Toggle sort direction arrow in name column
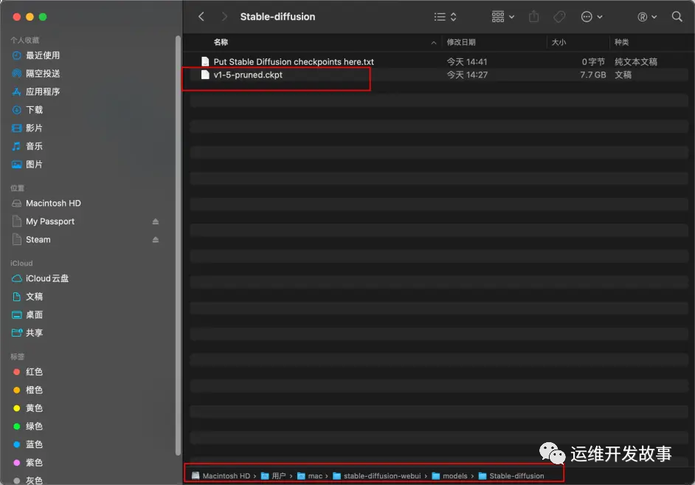Image resolution: width=695 pixels, height=485 pixels. [x=434, y=43]
